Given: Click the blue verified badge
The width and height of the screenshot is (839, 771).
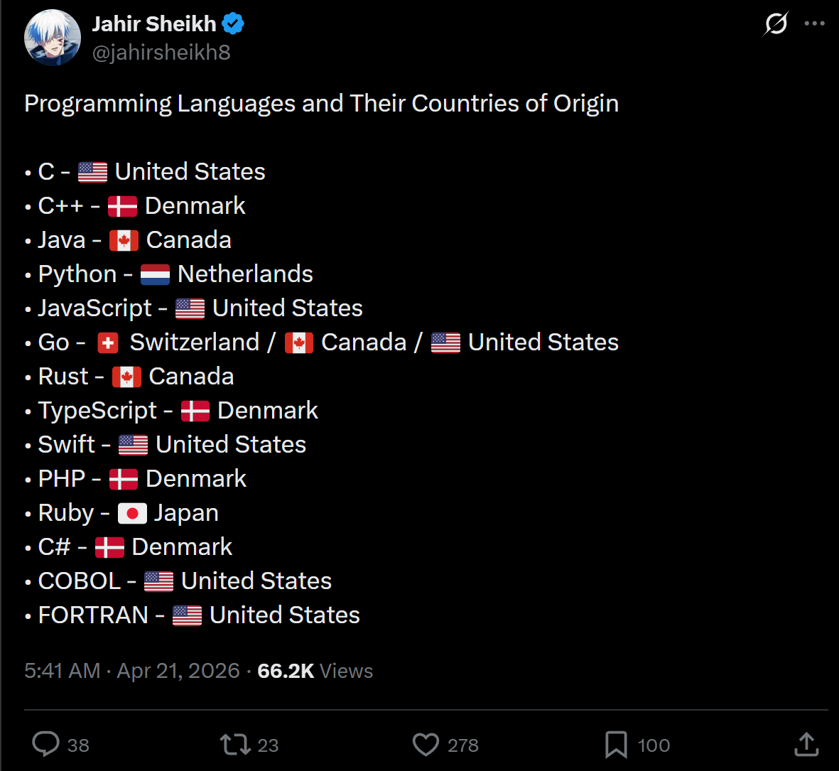Looking at the screenshot, I should point(233,24).
